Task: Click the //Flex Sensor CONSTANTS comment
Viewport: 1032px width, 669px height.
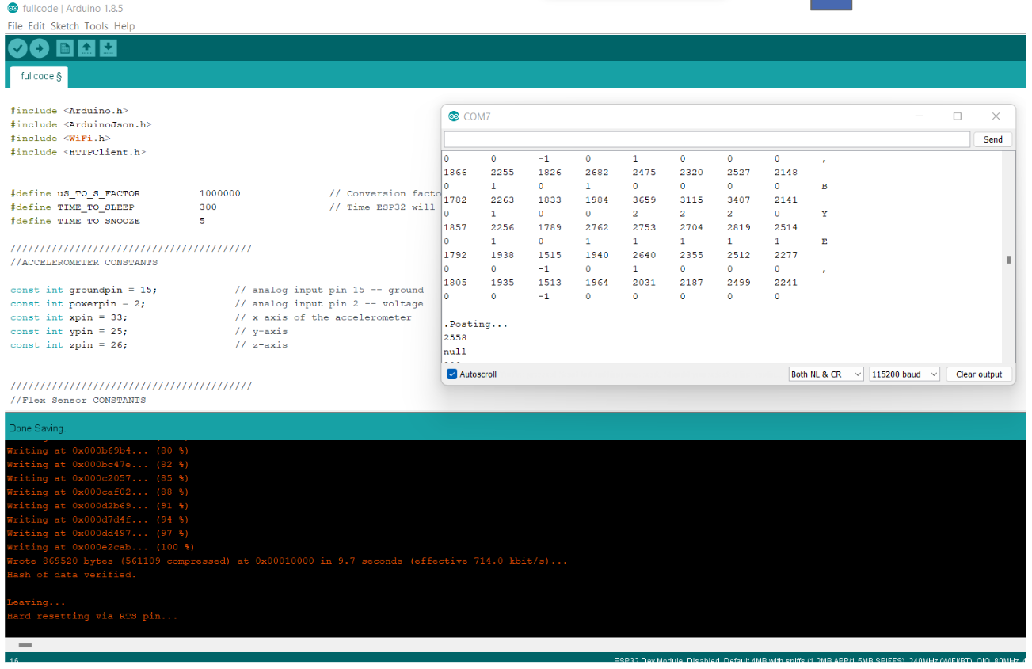Action: click(78, 400)
